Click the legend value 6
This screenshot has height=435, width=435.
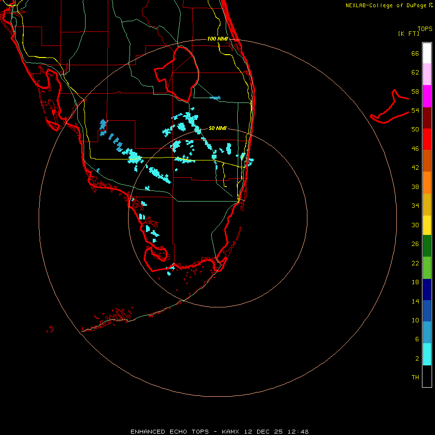pos(417,339)
